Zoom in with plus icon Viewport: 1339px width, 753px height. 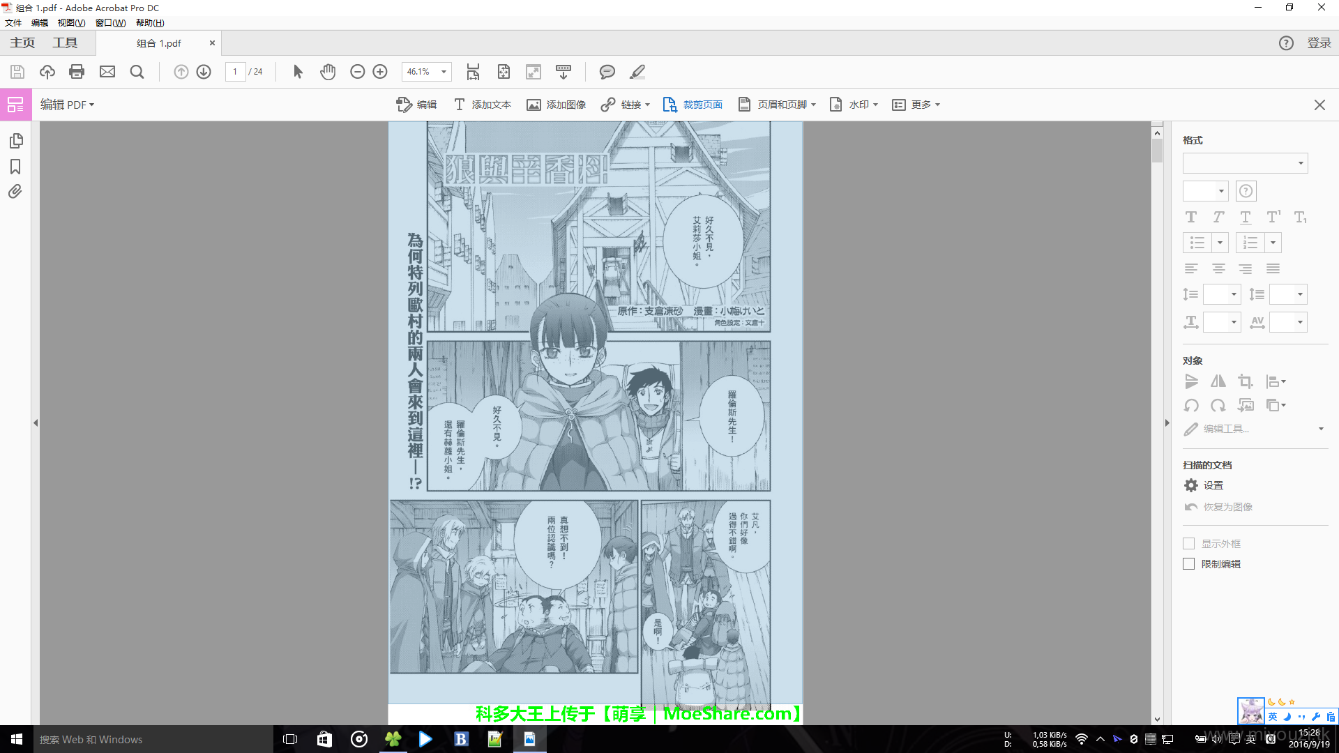point(380,72)
